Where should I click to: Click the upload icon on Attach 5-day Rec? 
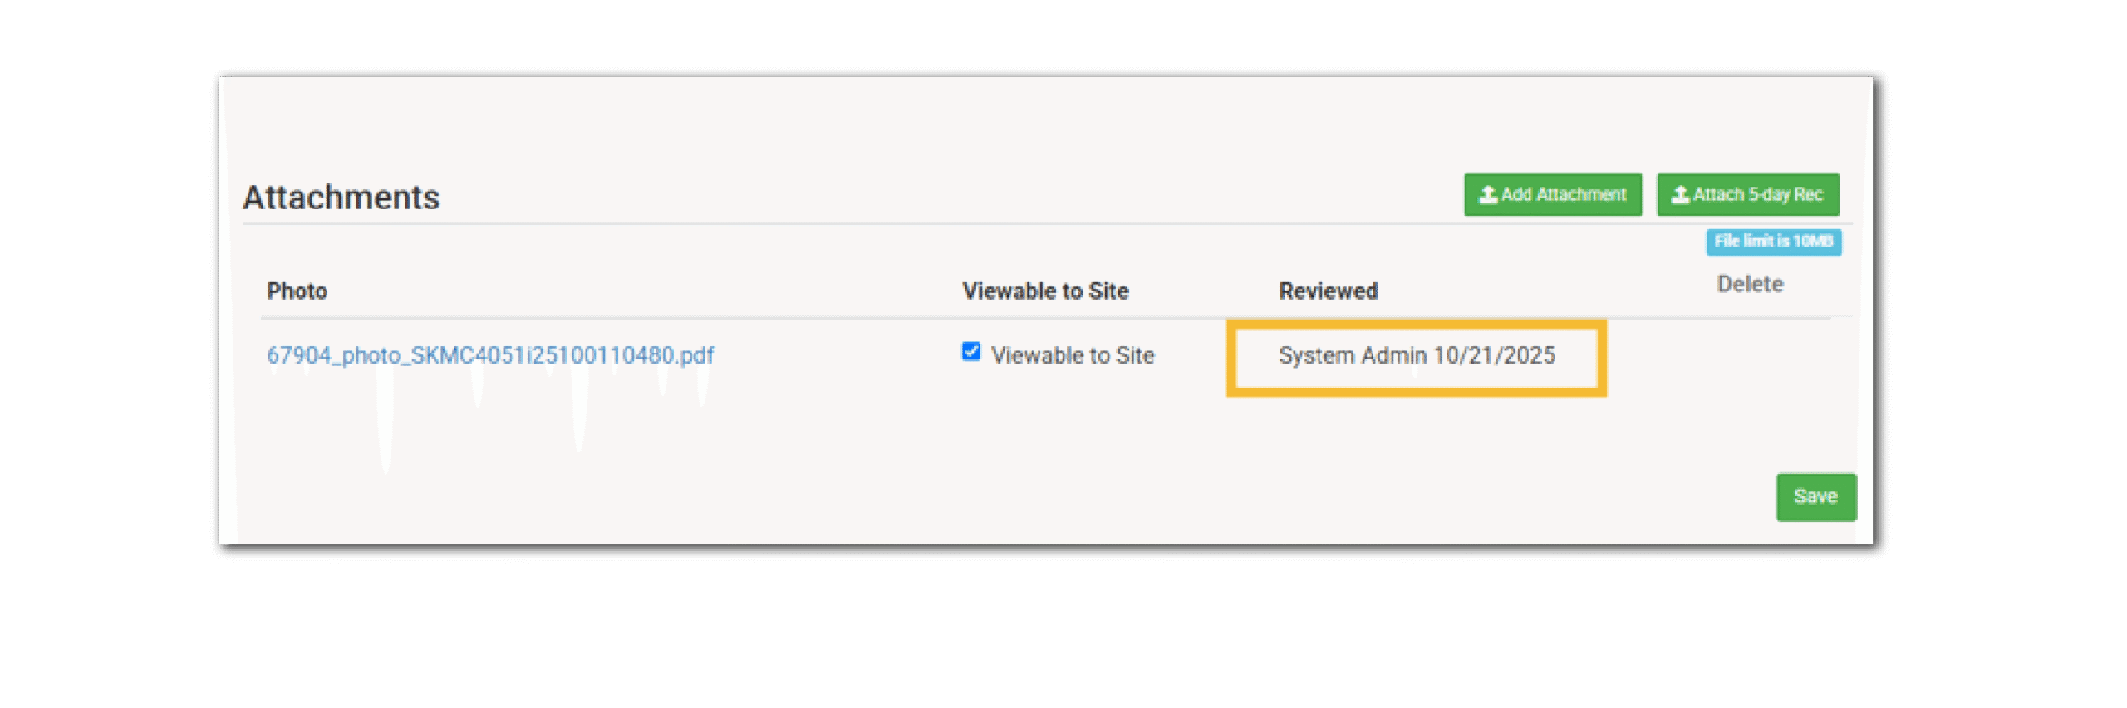tap(1680, 194)
